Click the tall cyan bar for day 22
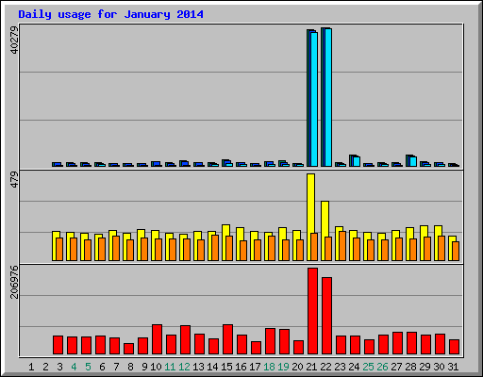483x377 pixels. coord(328,98)
